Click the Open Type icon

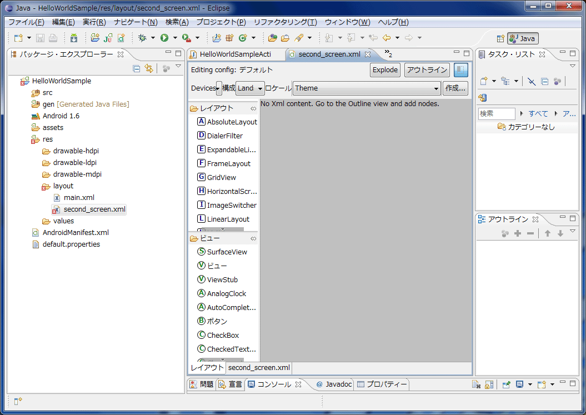[x=272, y=38]
